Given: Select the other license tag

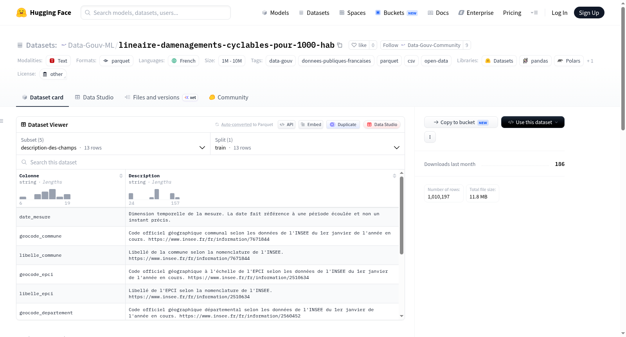Looking at the screenshot, I should click(53, 74).
